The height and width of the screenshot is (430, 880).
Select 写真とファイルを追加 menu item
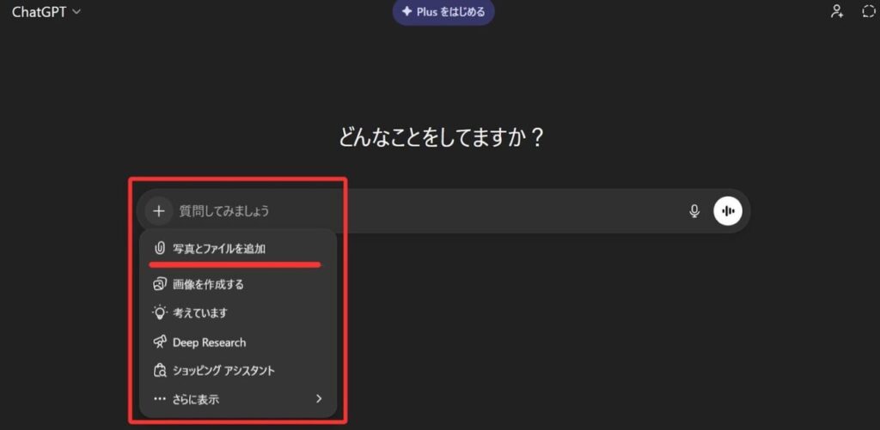point(219,249)
